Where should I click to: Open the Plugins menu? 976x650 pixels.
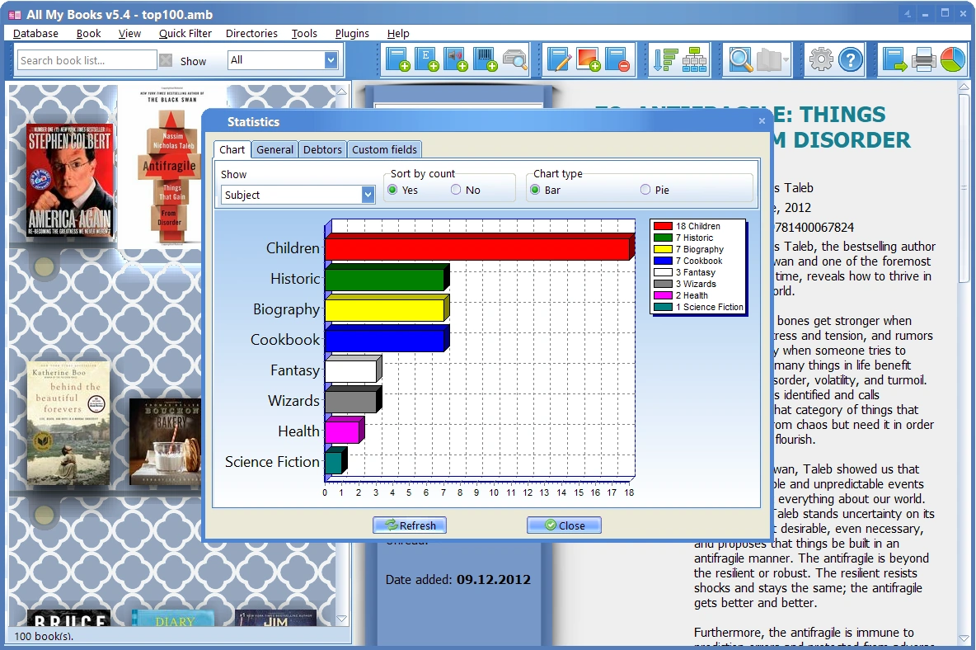(352, 34)
